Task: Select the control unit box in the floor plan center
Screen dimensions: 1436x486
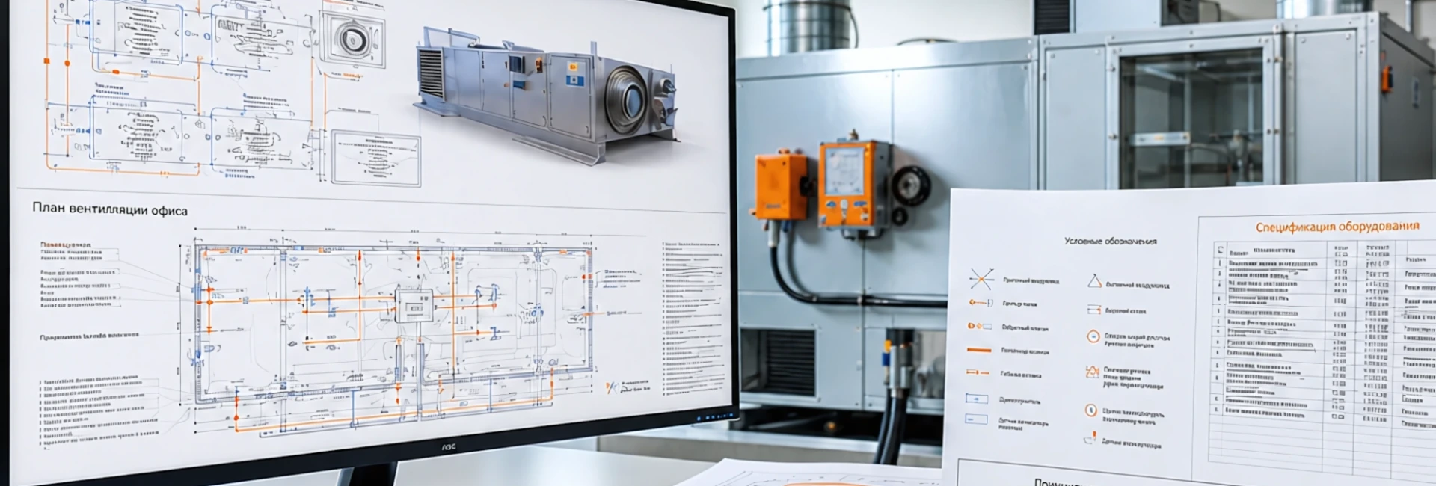Action: 414,306
